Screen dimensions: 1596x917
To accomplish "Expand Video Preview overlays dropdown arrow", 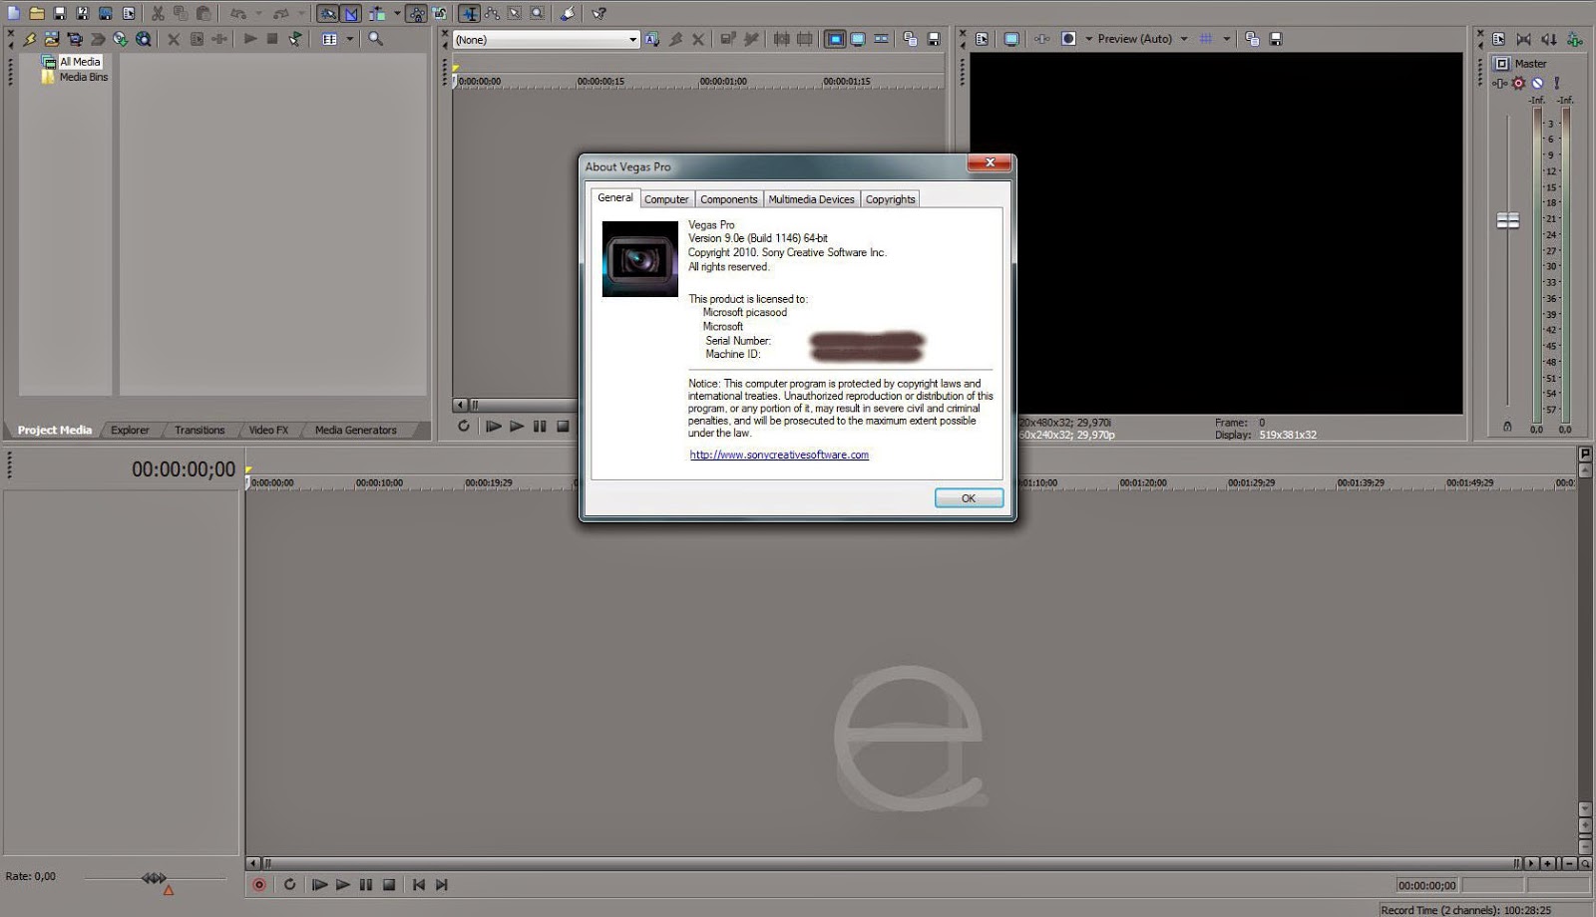I will pyautogui.click(x=1226, y=39).
